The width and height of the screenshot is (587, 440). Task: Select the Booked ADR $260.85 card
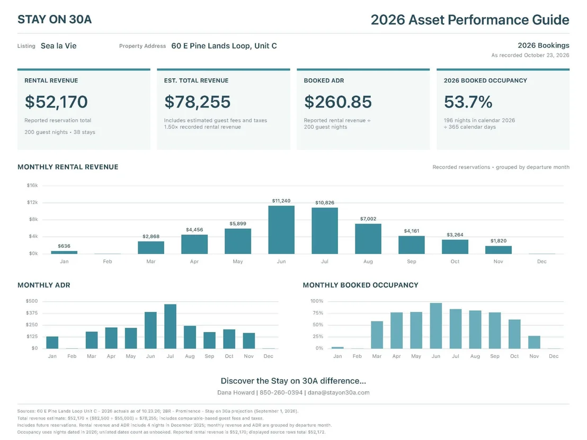point(363,109)
